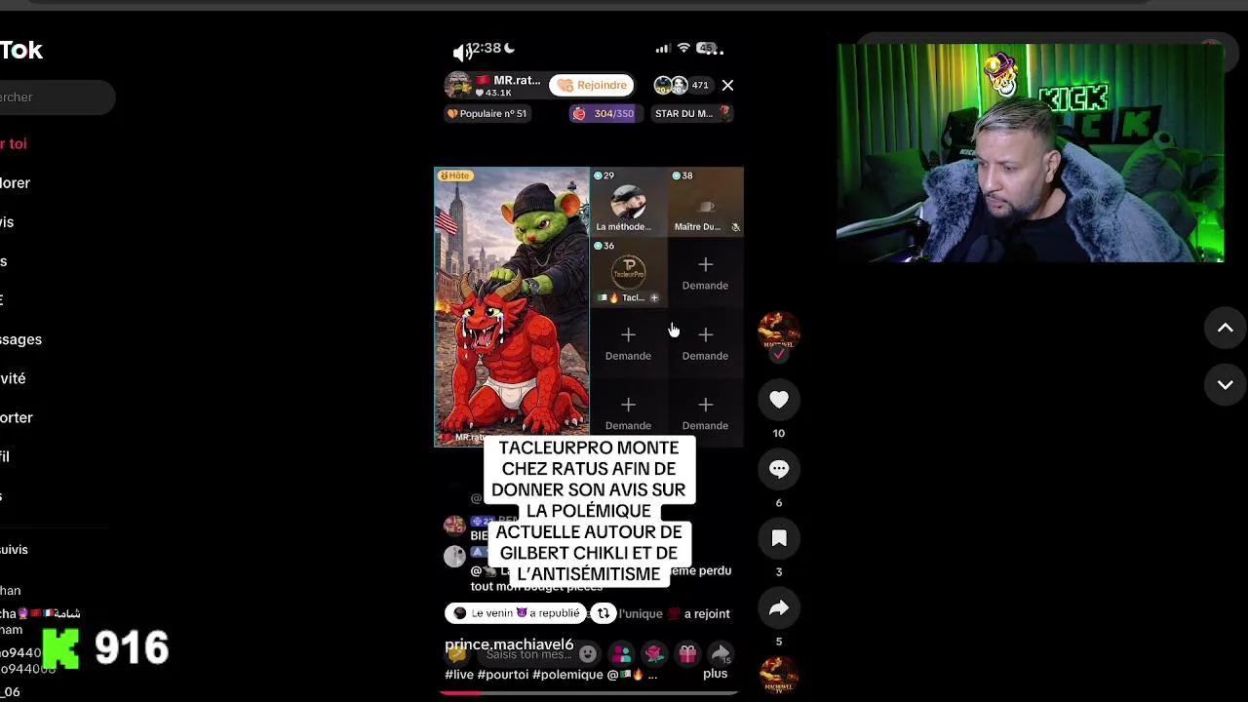Click the green Kick viewer counter 916
The width and height of the screenshot is (1248, 702).
click(x=105, y=648)
